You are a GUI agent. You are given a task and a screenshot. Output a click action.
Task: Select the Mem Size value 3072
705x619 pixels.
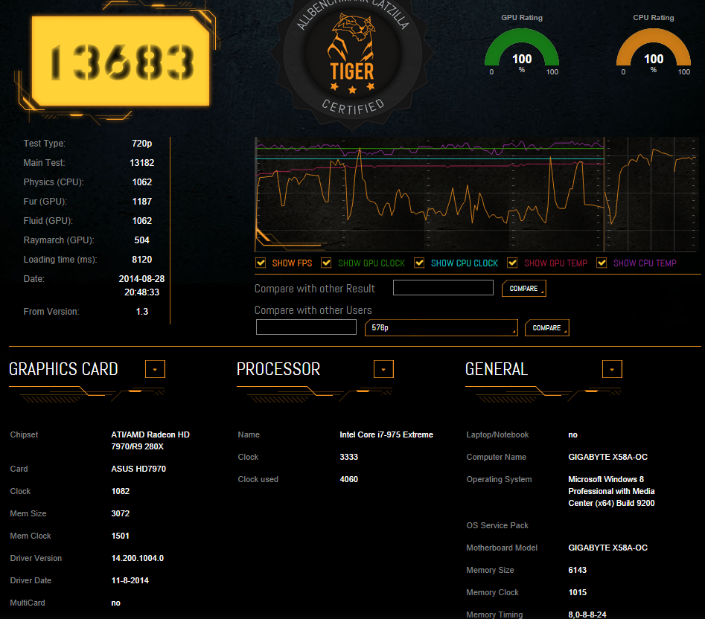120,513
